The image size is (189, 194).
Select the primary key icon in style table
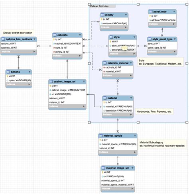[110, 41]
